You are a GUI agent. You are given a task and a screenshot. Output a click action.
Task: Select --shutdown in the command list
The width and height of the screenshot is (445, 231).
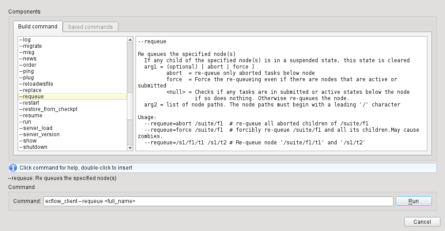pos(33,147)
